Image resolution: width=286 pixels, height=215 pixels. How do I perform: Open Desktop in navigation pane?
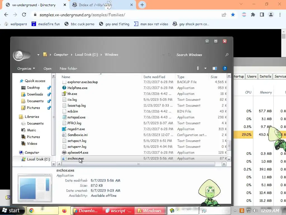(31, 88)
